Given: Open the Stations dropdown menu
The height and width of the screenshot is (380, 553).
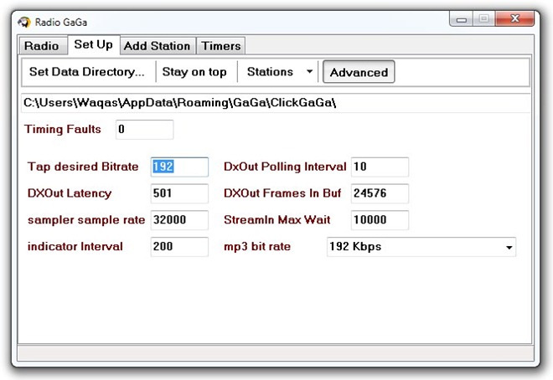Looking at the screenshot, I should (x=279, y=72).
